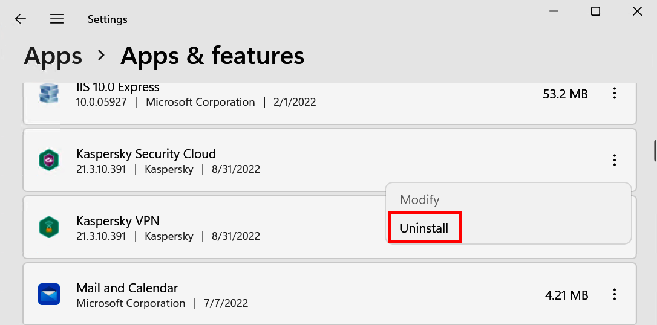Click the Apps & features heading
657x325 pixels.
point(212,56)
